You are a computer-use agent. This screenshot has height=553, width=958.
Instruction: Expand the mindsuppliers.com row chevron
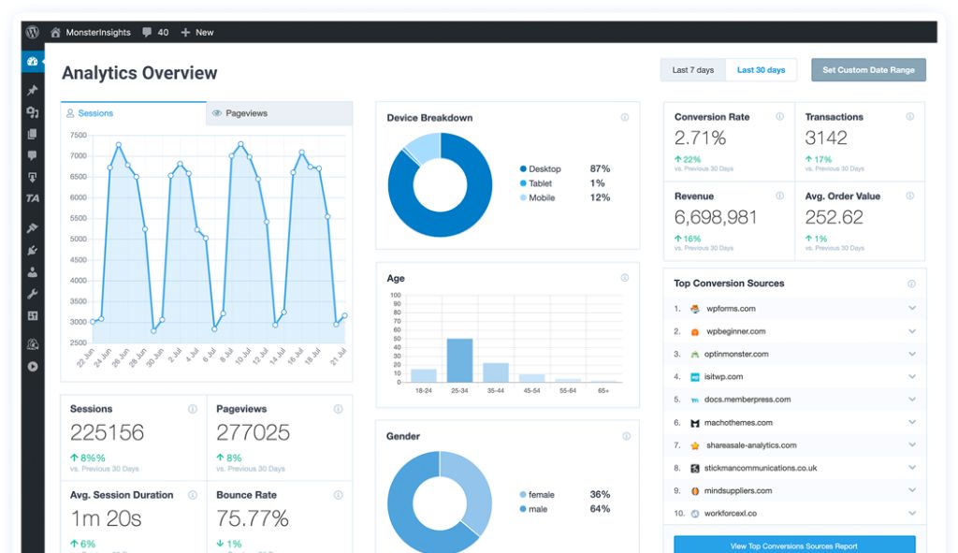(911, 490)
